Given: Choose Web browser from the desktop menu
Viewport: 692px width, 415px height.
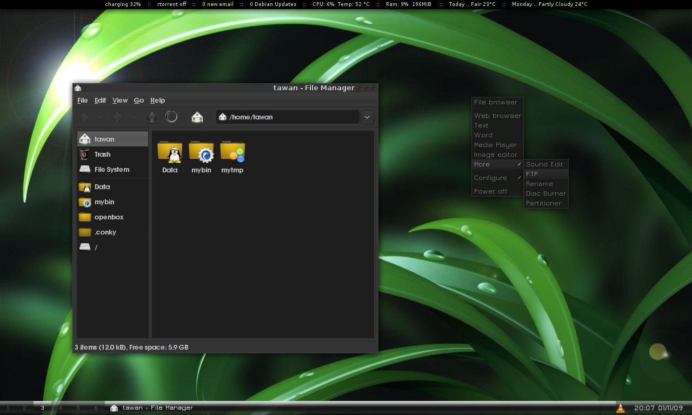Looking at the screenshot, I should pos(497,116).
